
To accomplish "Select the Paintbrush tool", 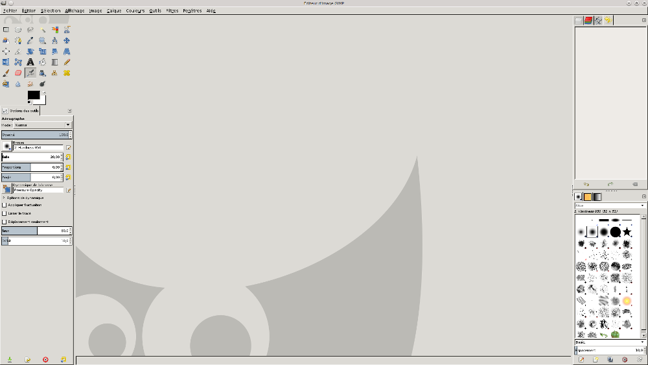I will coord(6,73).
